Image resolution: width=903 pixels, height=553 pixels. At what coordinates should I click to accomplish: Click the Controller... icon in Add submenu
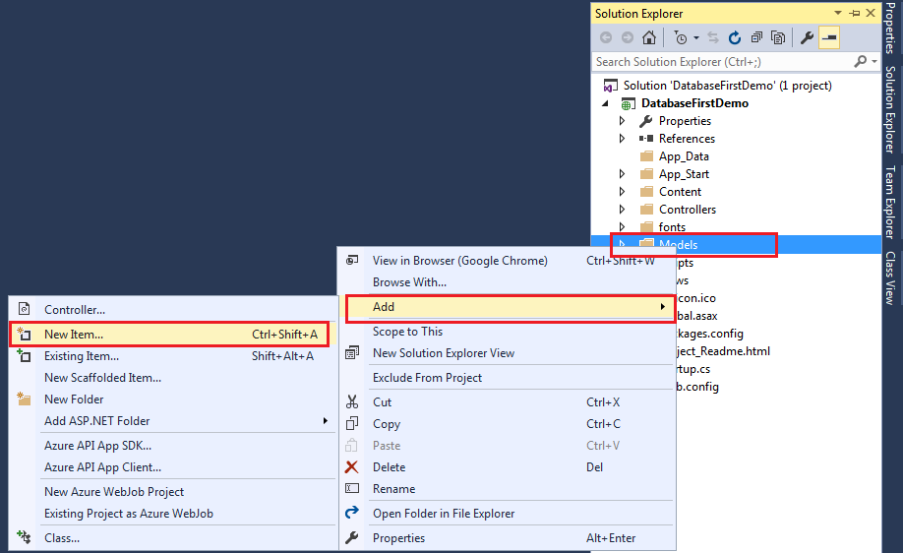click(25, 309)
